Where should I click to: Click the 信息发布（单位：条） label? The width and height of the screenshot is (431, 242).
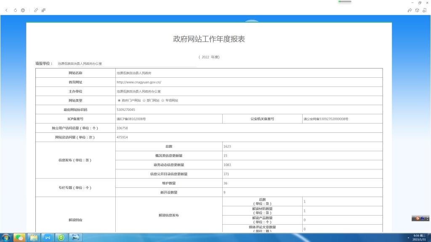tap(75, 160)
